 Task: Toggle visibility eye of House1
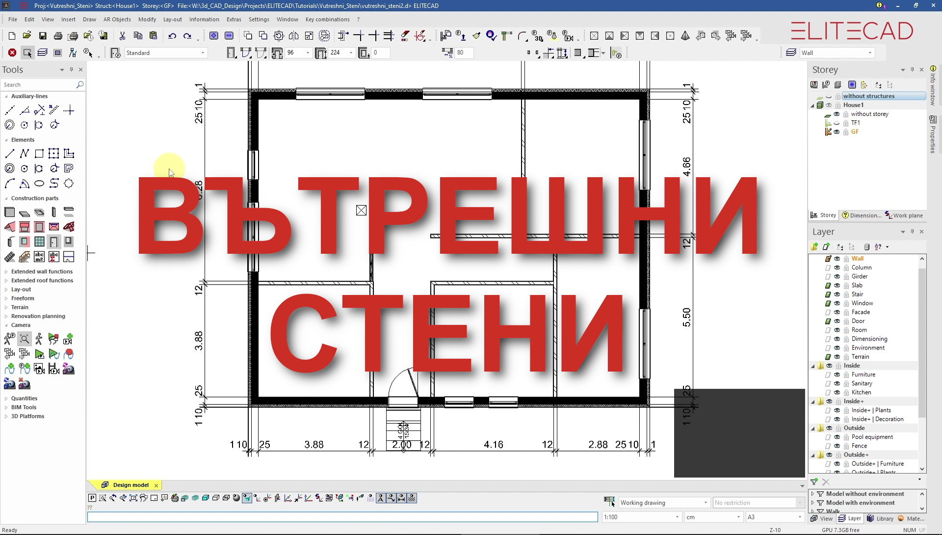(829, 105)
